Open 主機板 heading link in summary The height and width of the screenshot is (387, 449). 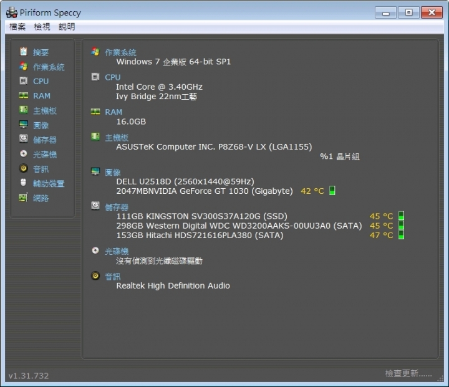click(117, 138)
